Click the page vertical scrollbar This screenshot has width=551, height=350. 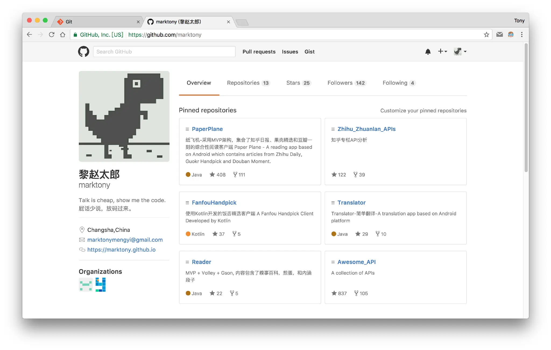[526, 108]
